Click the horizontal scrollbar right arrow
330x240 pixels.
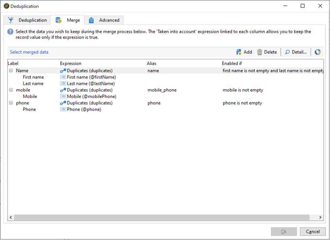coord(320,217)
